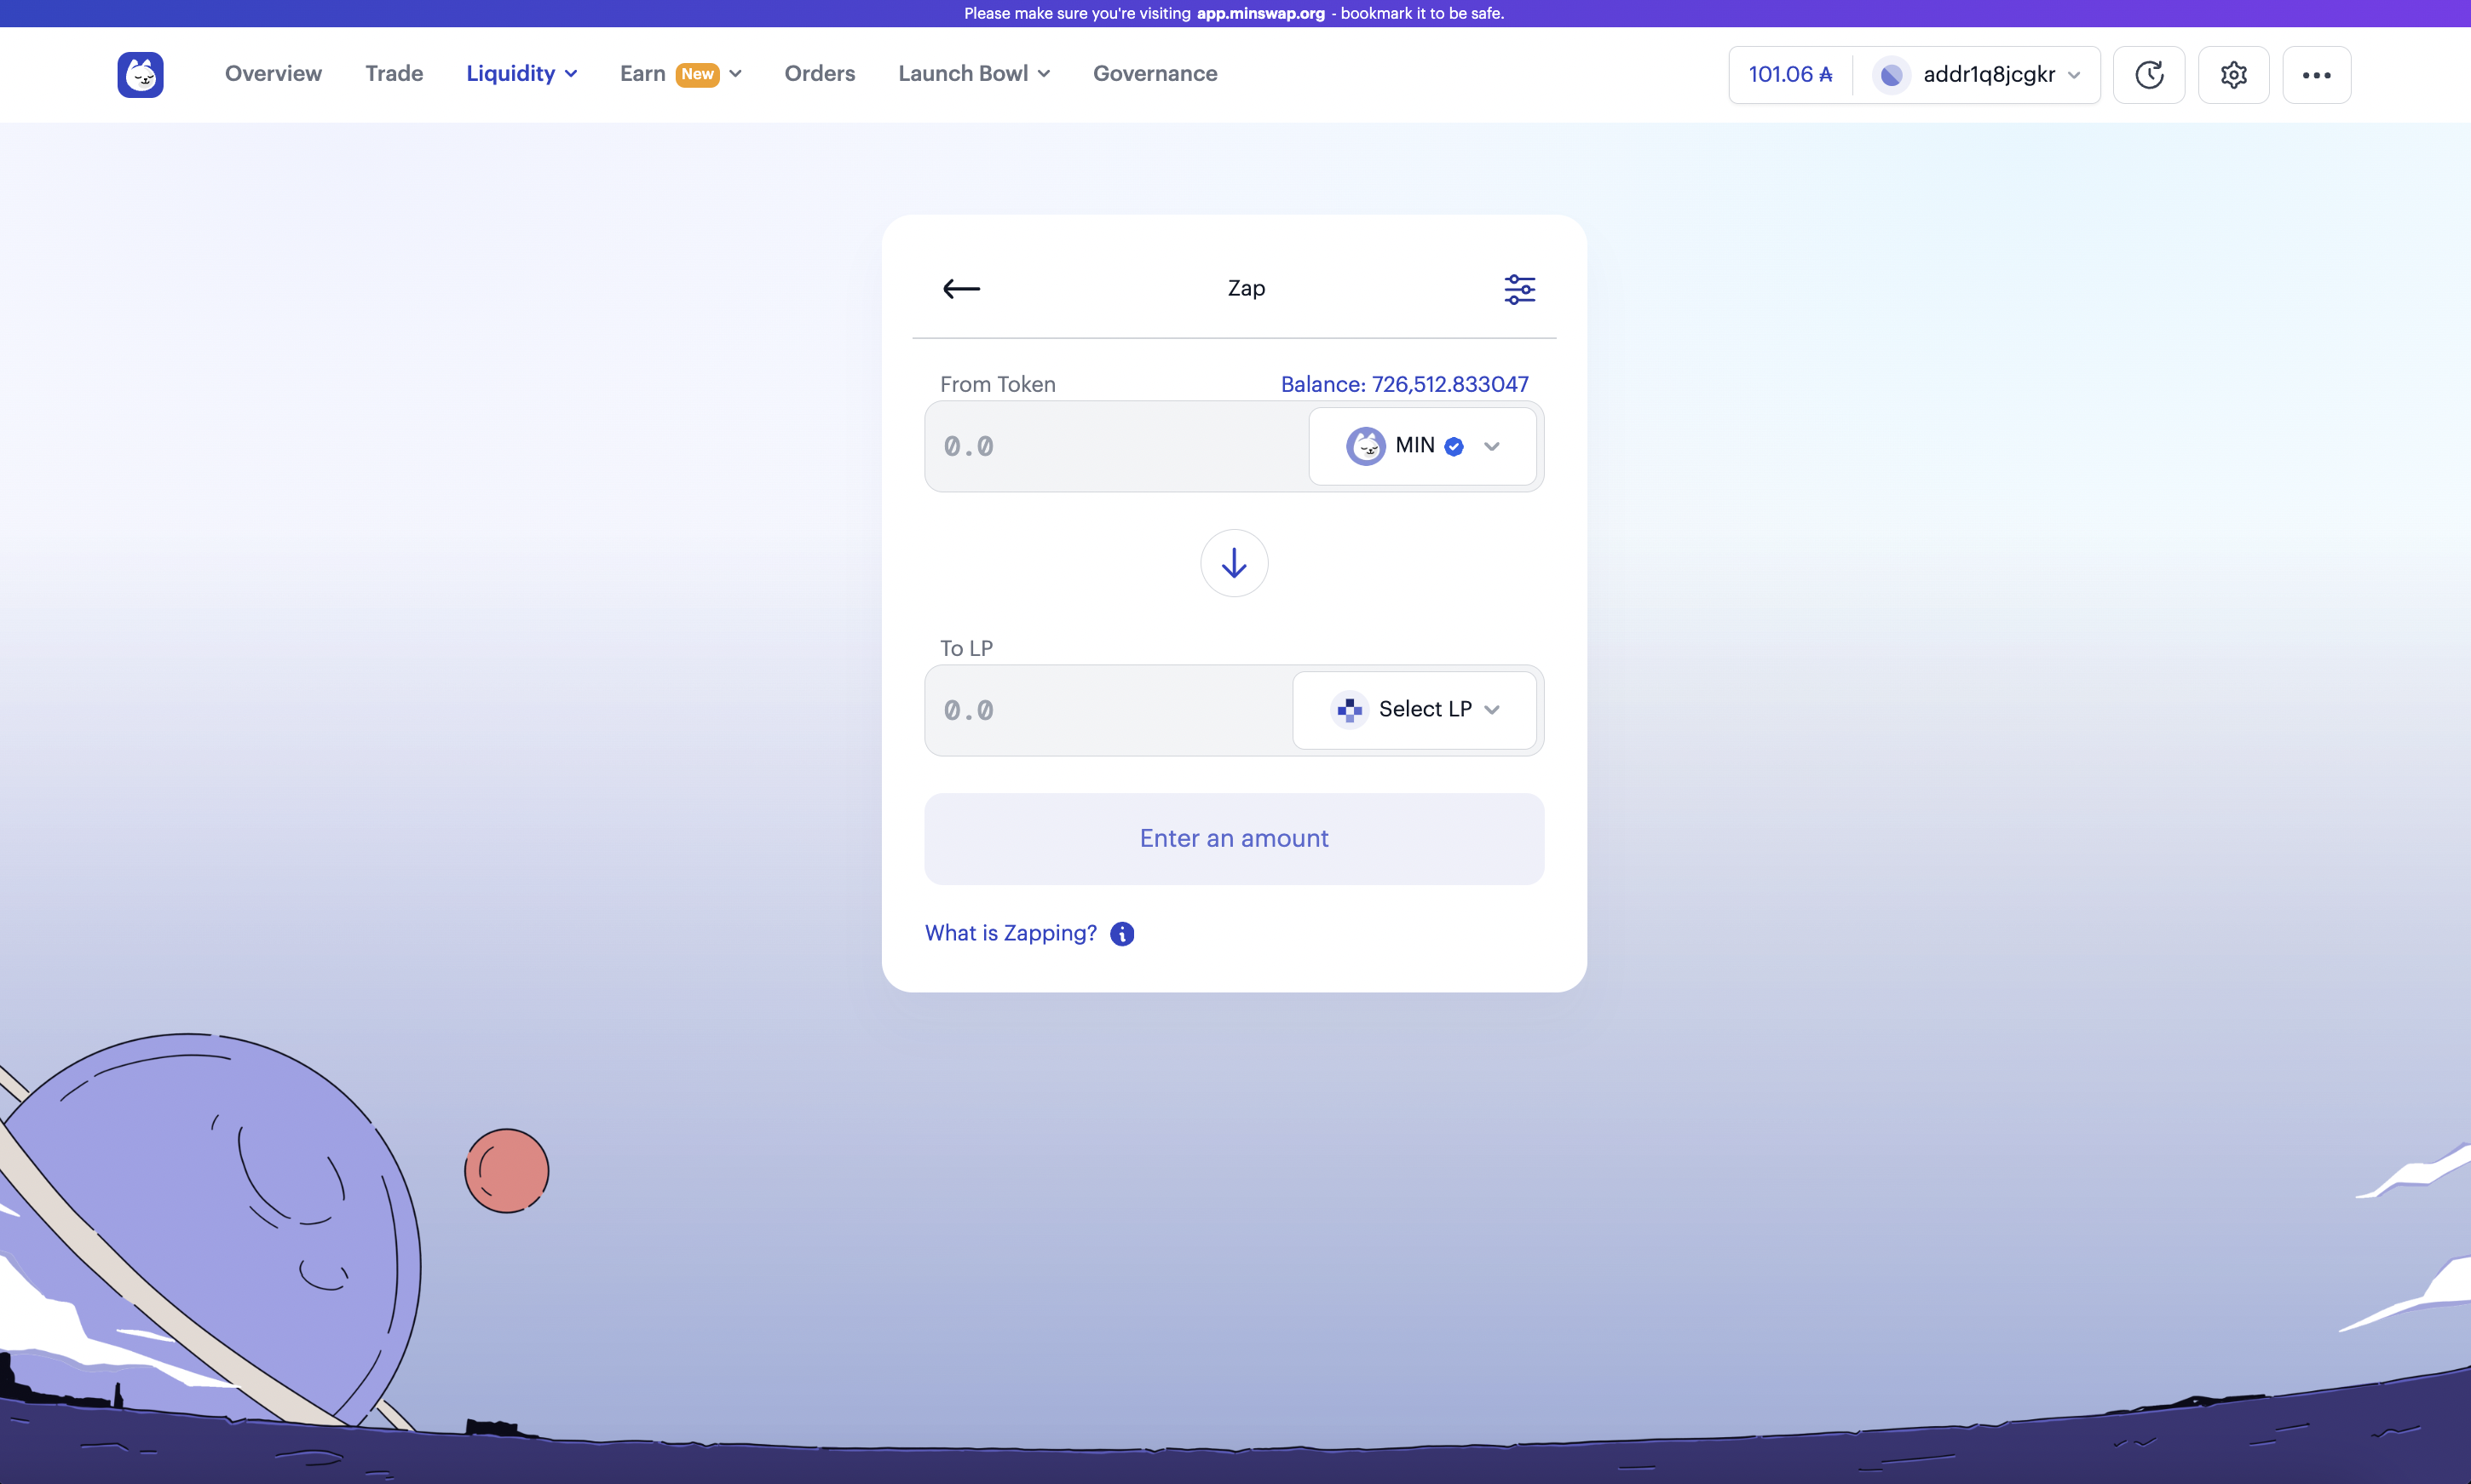Open the transaction history icon
This screenshot has height=1484, width=2471.
pos(2150,74)
